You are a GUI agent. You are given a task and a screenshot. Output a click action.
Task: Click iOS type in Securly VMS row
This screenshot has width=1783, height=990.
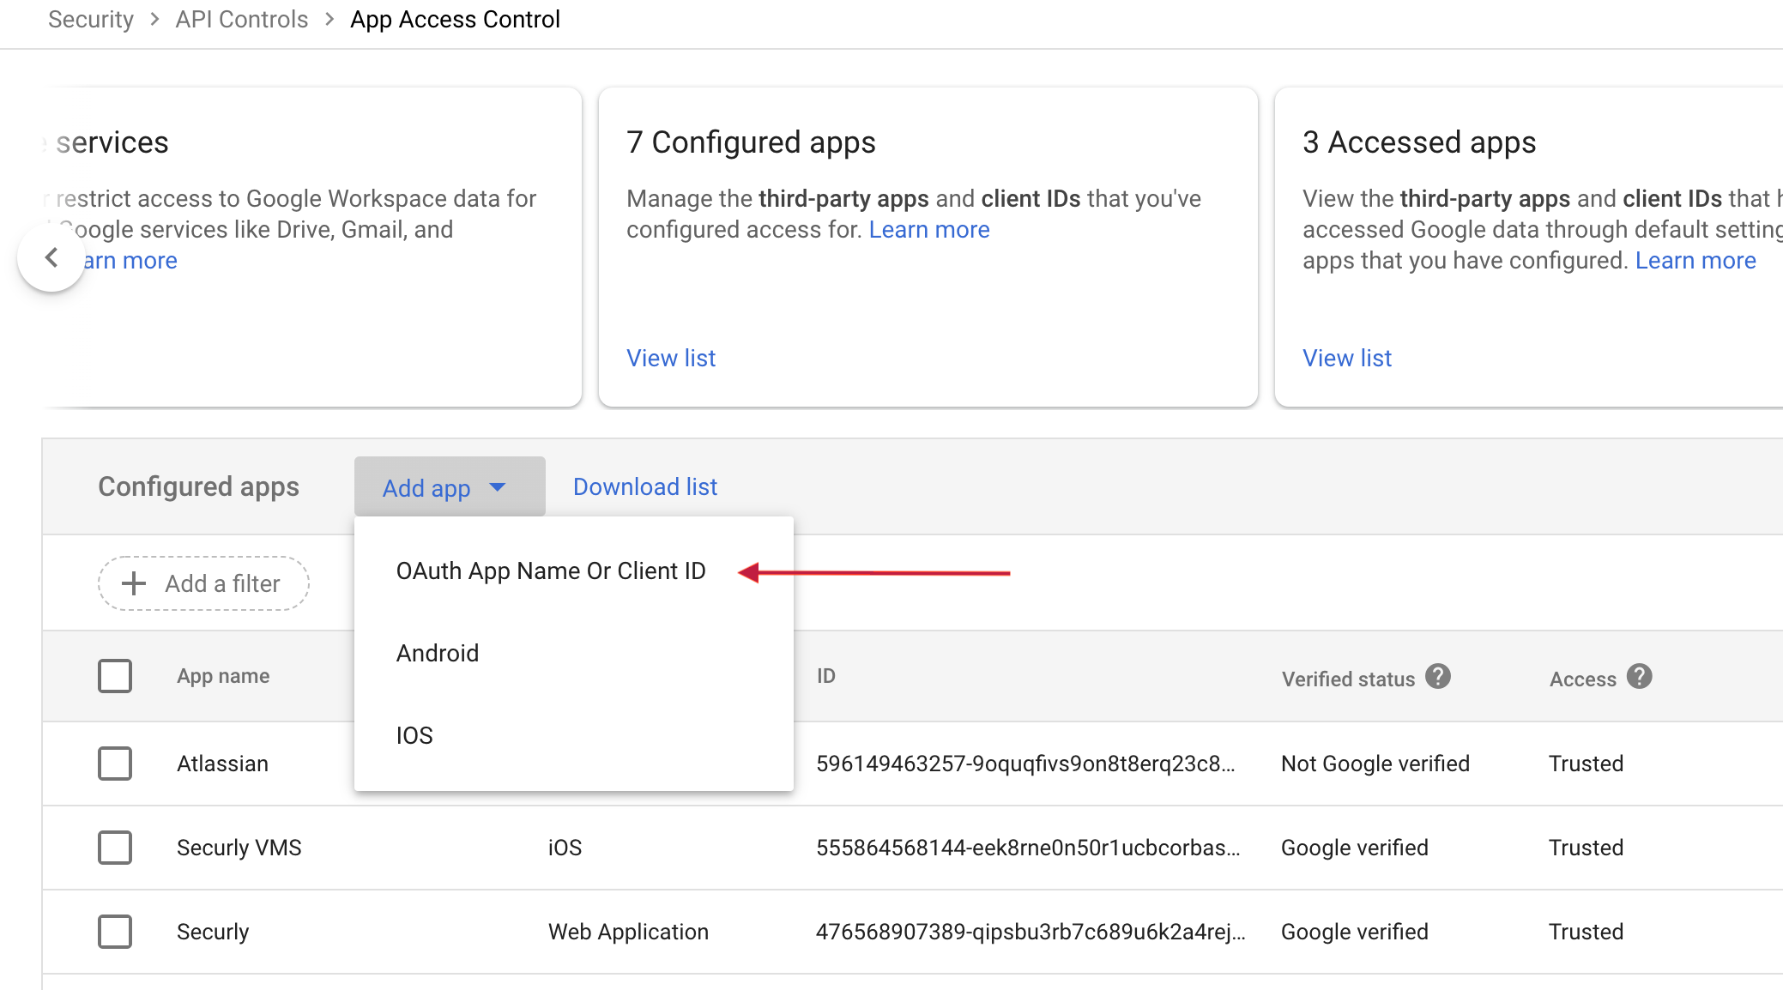point(565,848)
